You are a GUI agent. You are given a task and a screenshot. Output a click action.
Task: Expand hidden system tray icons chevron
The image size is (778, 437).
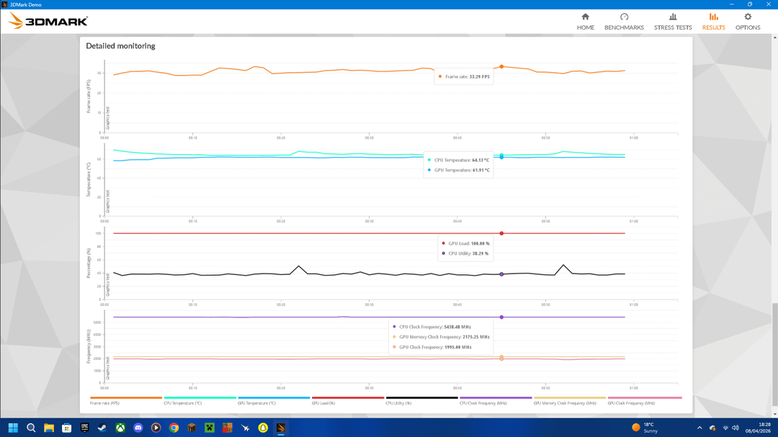coord(699,428)
